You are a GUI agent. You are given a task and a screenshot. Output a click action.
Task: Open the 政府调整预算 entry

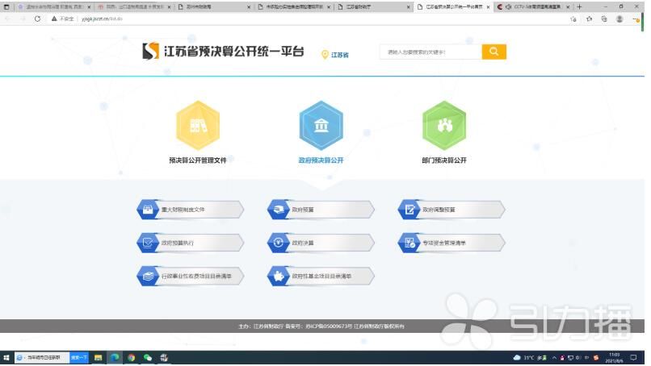click(x=451, y=210)
